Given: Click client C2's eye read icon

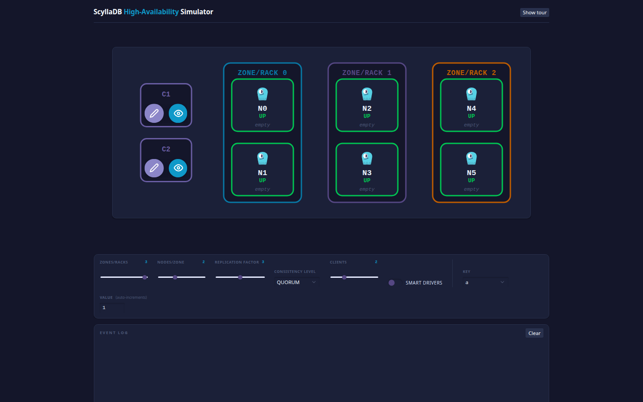Looking at the screenshot, I should tap(178, 168).
